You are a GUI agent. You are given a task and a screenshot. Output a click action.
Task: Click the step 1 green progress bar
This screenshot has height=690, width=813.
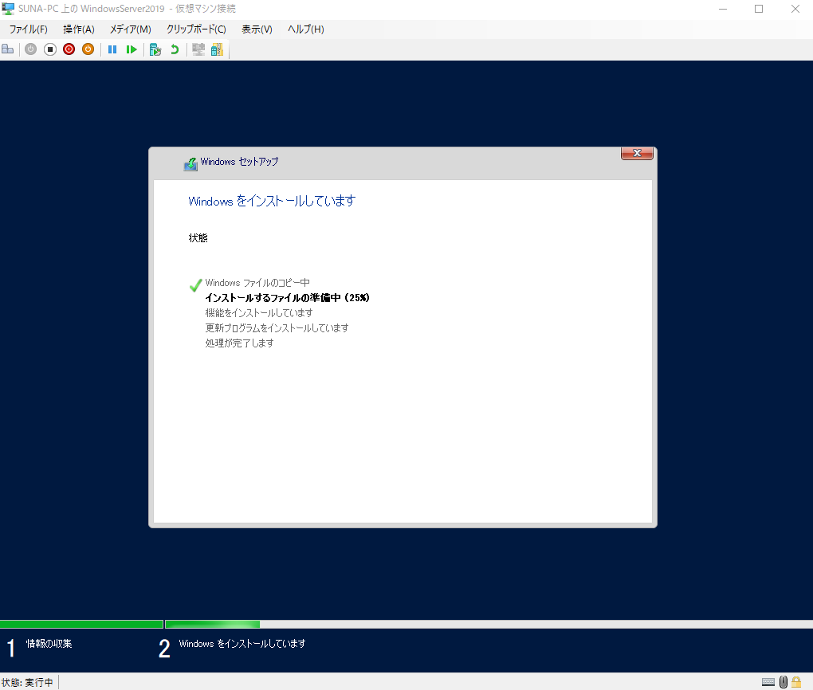(81, 624)
